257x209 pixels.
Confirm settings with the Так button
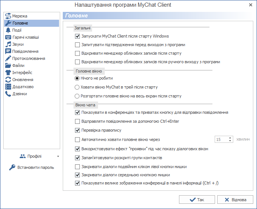197,200
